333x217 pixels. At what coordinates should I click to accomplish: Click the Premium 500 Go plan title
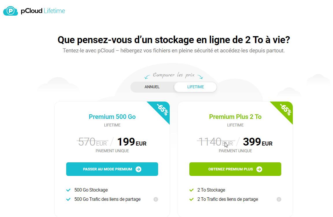[112, 117]
